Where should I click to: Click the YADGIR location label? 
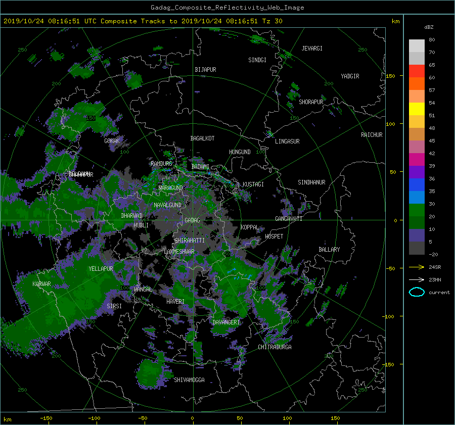point(350,76)
